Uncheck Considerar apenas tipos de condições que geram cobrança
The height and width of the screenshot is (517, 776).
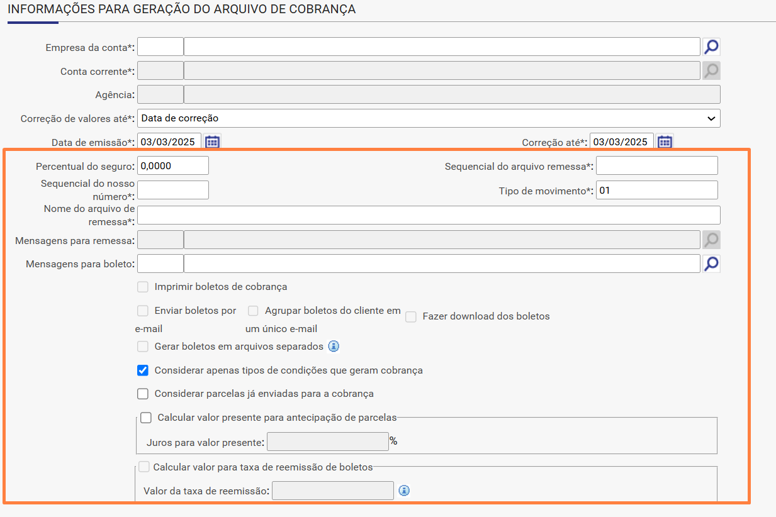[143, 370]
